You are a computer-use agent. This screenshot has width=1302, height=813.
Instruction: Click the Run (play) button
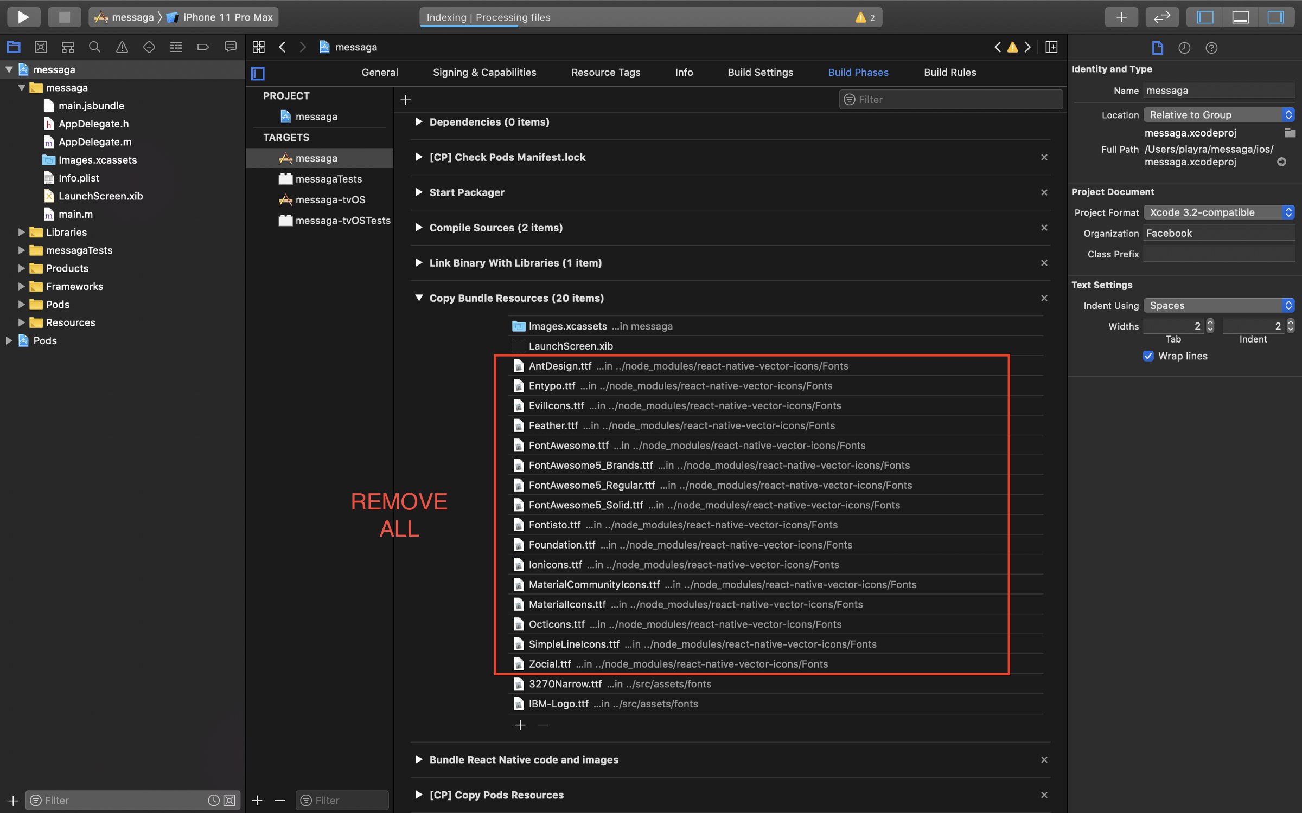coord(23,17)
